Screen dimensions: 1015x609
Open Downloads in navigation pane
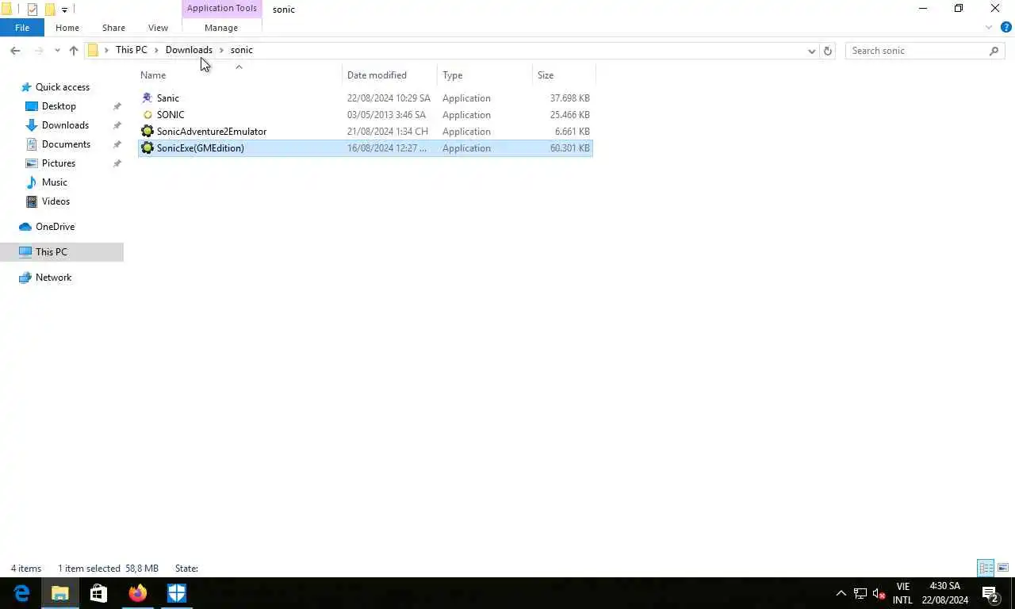[x=65, y=125]
